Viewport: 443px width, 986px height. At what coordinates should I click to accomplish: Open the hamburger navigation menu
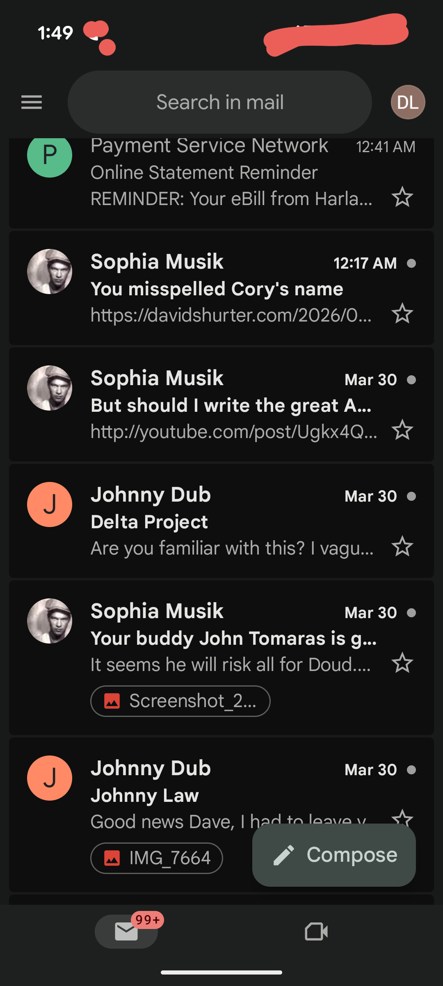click(x=32, y=102)
